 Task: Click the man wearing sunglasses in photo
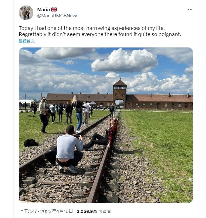[x=44, y=115]
